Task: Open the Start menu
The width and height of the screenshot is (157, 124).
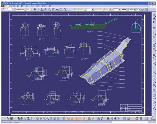Action: click(x=6, y=6)
